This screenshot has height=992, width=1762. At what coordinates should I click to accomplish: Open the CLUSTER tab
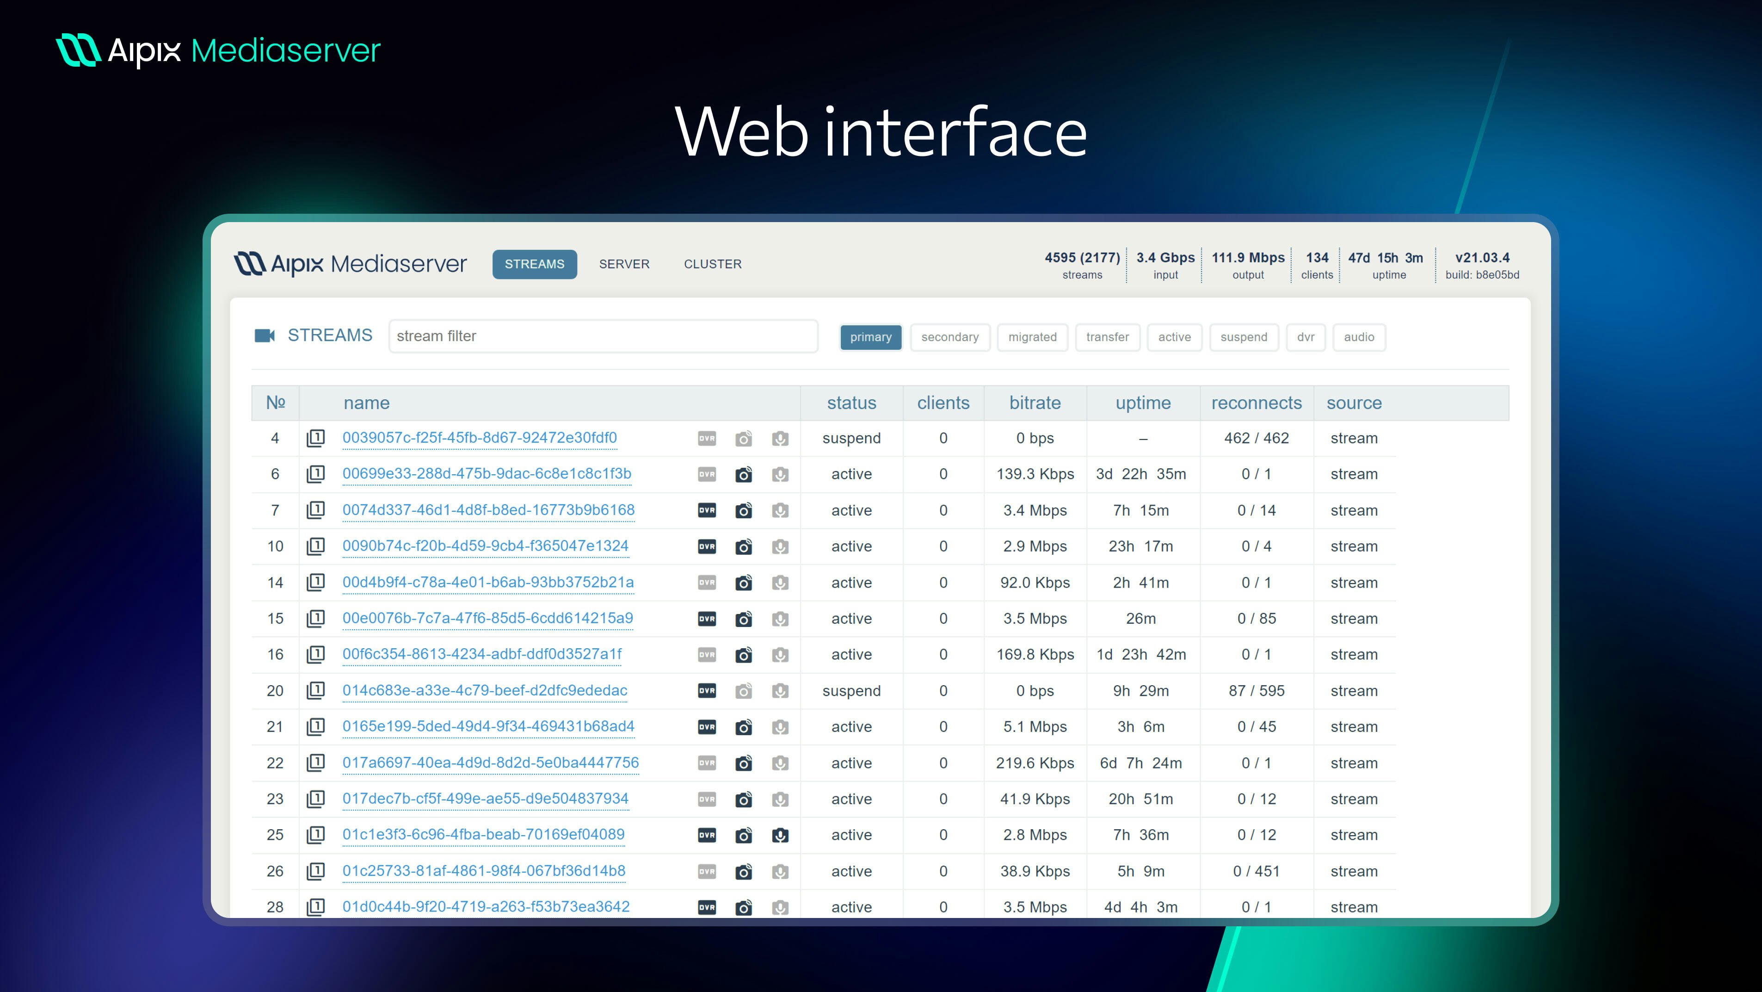click(712, 264)
